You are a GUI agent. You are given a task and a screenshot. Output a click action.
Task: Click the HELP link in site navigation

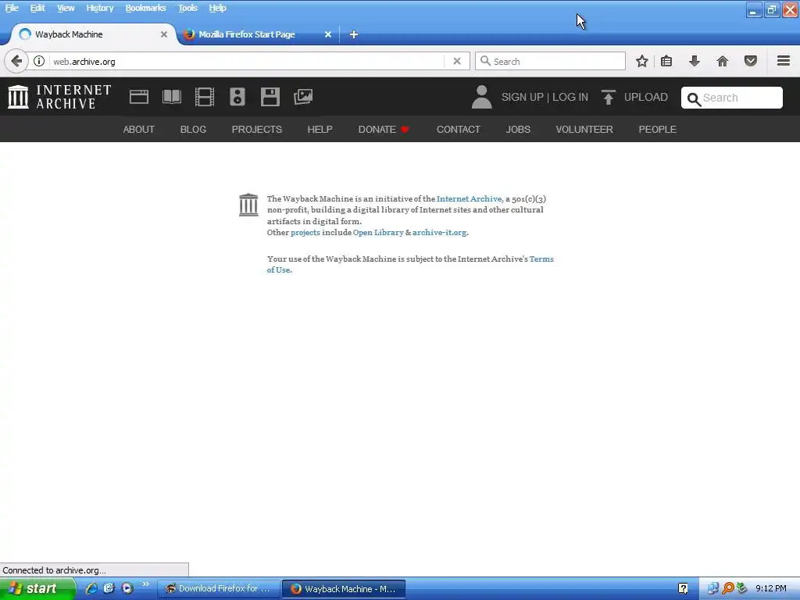coord(320,130)
